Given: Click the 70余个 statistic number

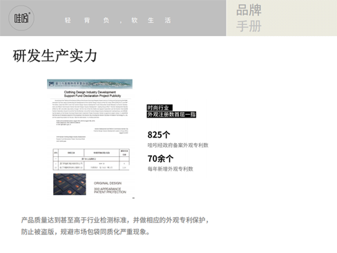Looking at the screenshot, I should tap(160, 158).
